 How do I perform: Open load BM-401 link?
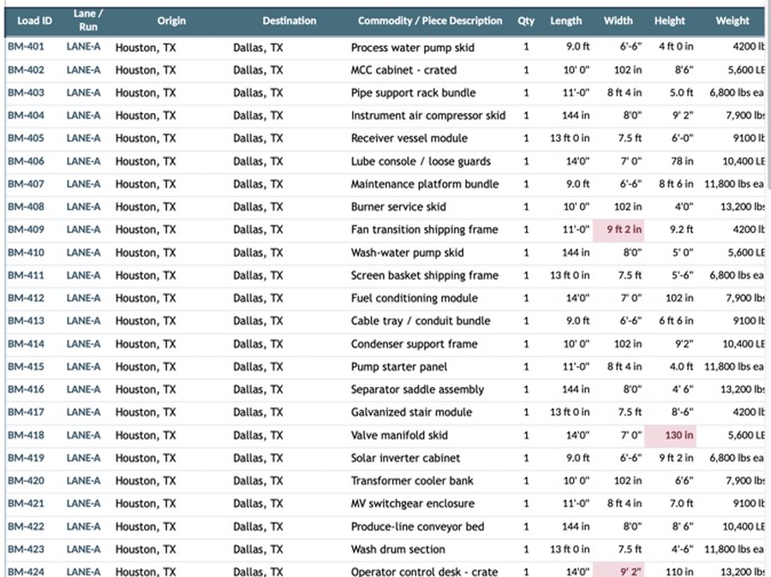coord(26,47)
